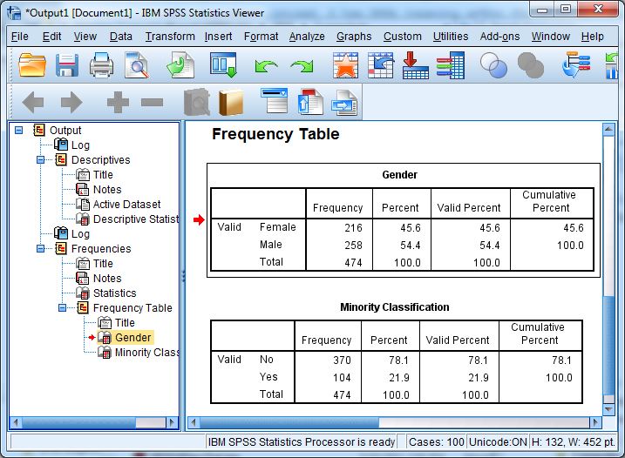The image size is (625, 458).
Task: Click the Open file folder icon
Action: tap(32, 65)
